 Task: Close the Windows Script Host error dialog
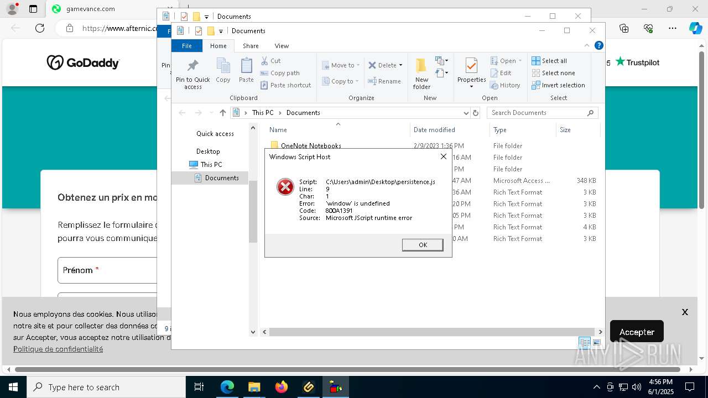[x=443, y=156]
